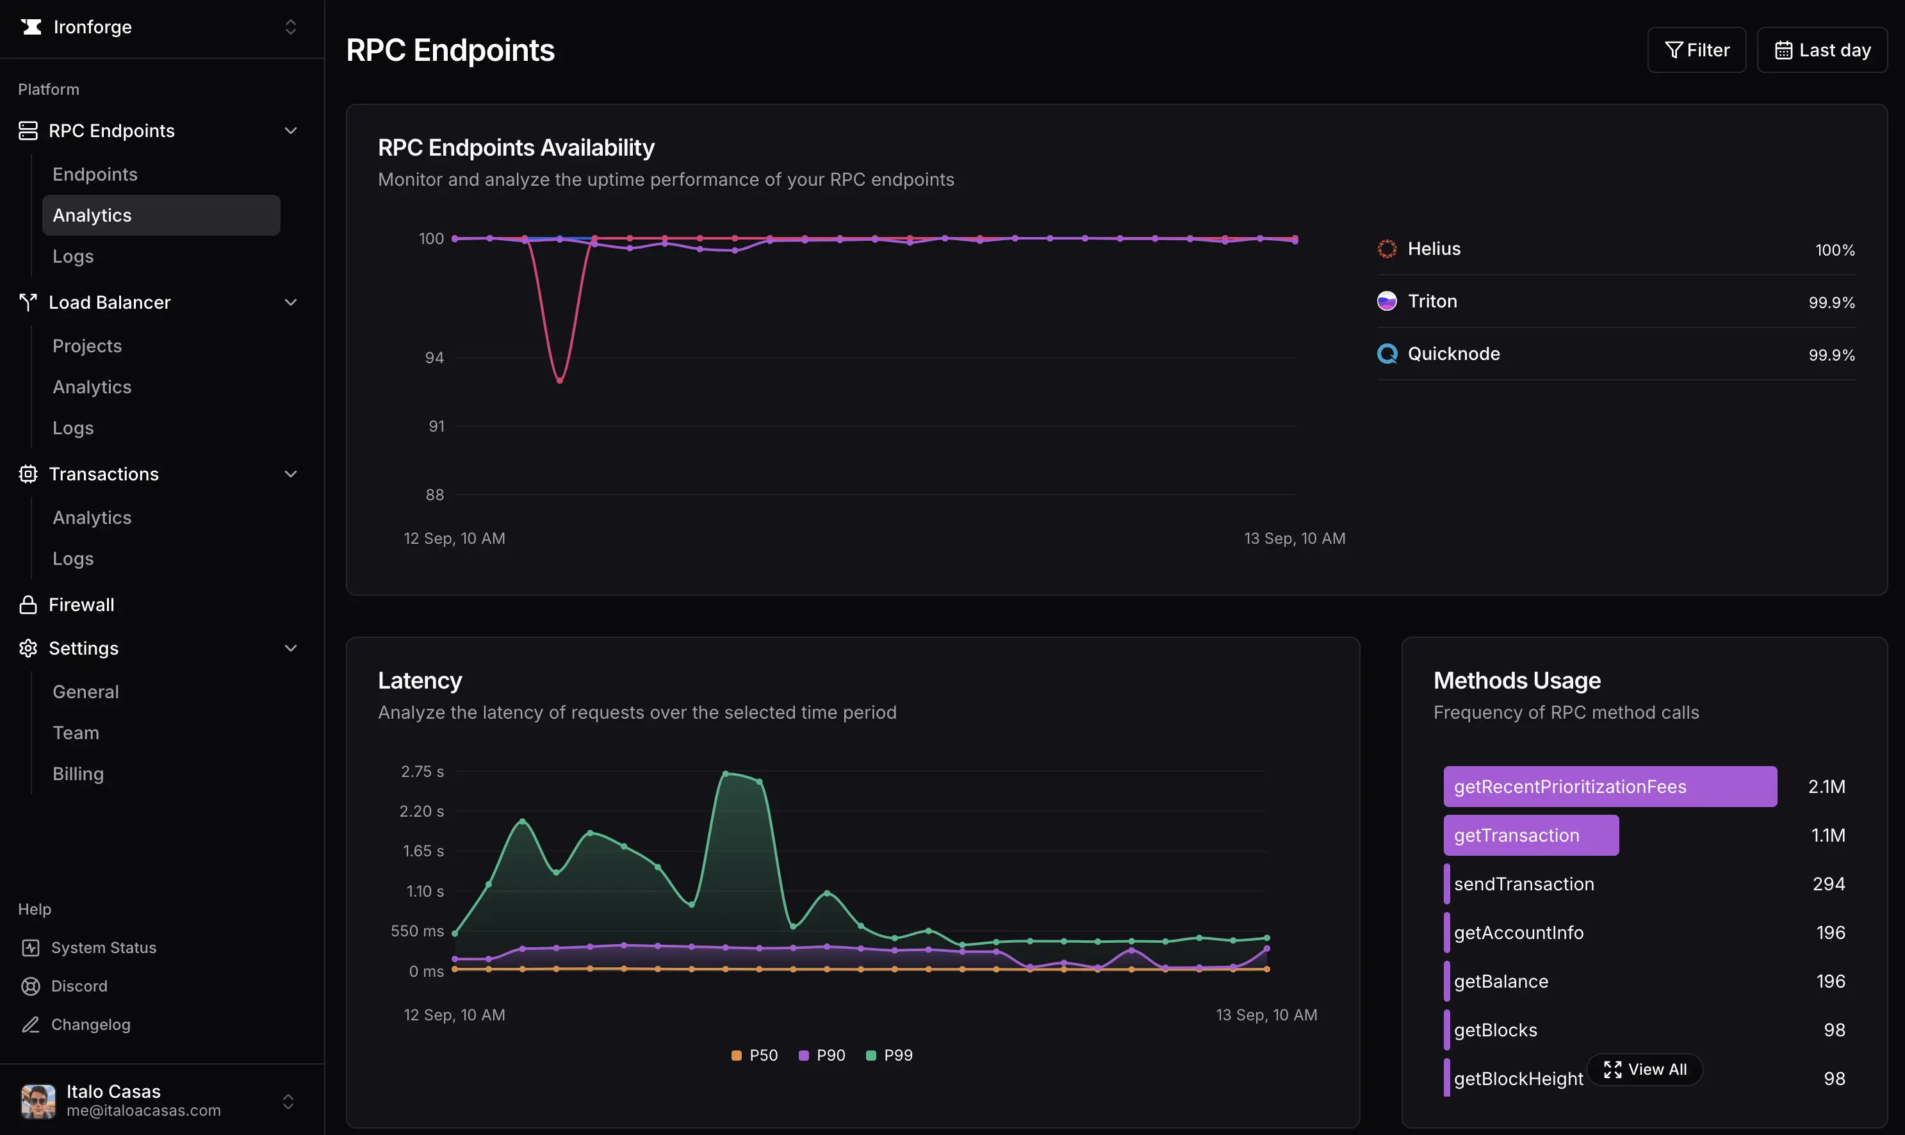Screen dimensions: 1905x1135
Task: Click the Discord icon under Help
Action: point(31,985)
